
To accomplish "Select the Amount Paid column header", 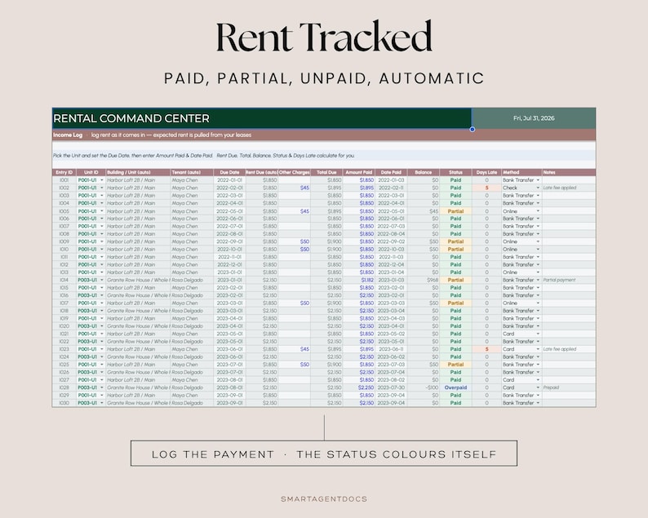I will point(359,172).
